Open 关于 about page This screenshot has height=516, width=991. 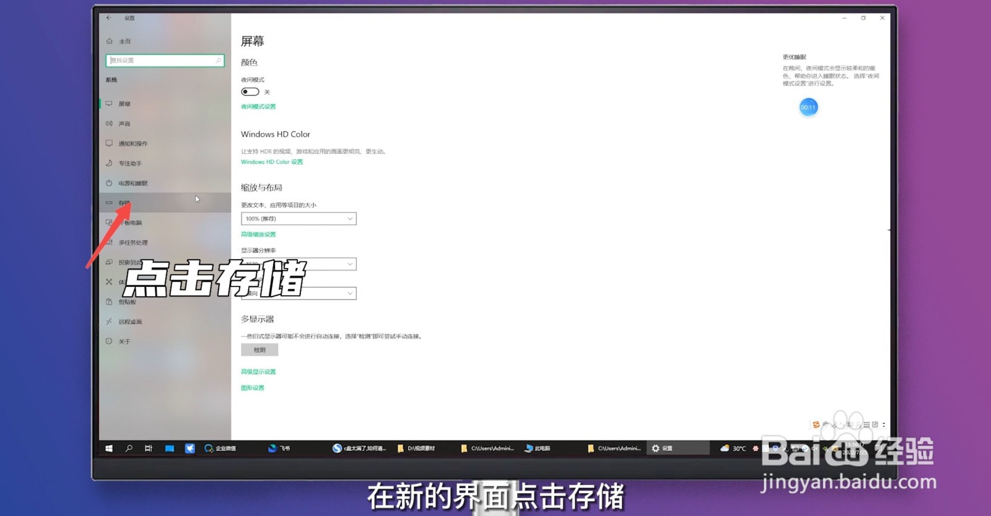[165, 342]
